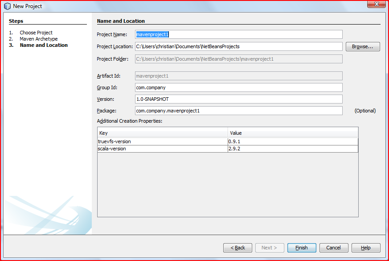Click the Package name field
The height and width of the screenshot is (261, 389).
point(238,111)
